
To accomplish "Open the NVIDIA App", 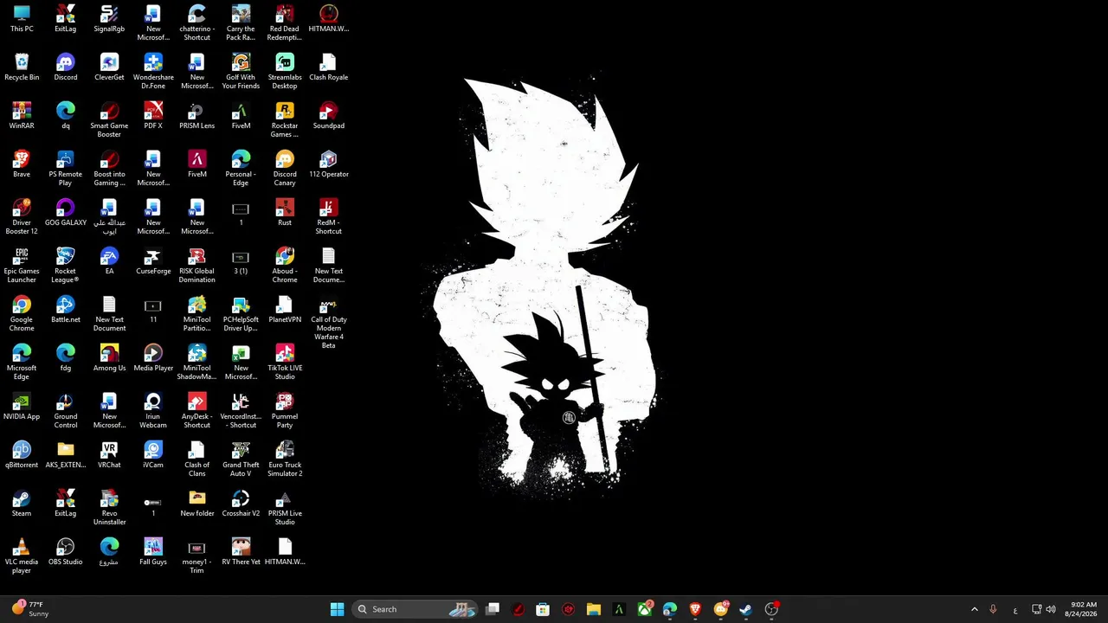I will [x=22, y=407].
